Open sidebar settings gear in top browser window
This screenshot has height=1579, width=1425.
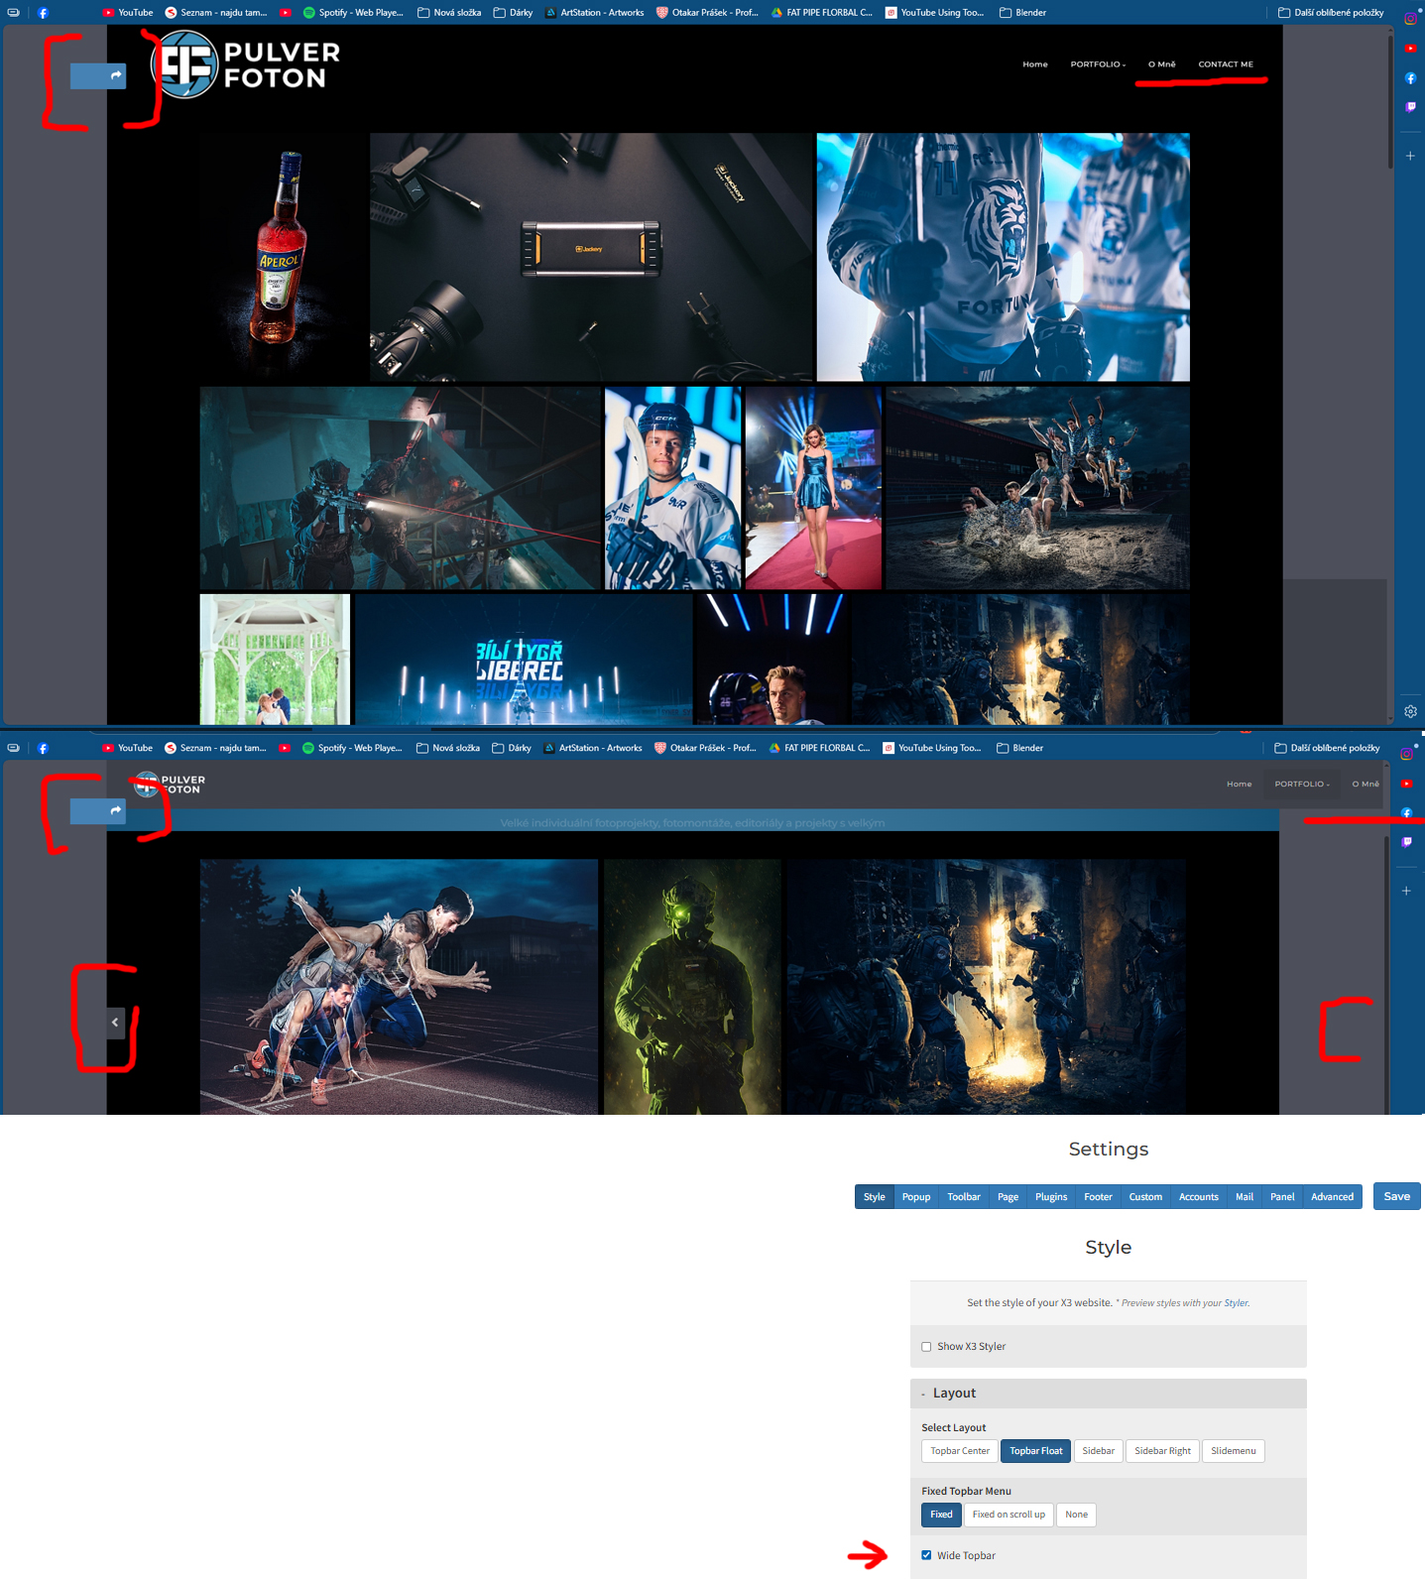coord(1410,711)
